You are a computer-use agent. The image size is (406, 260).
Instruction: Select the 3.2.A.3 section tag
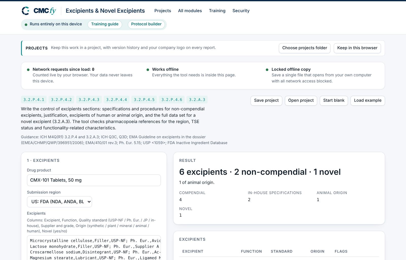point(197,100)
